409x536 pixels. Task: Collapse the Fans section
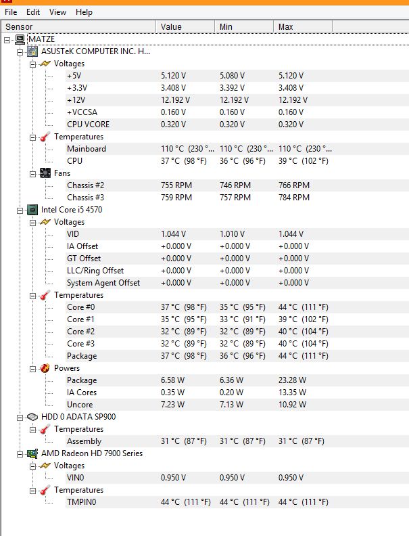click(32, 175)
